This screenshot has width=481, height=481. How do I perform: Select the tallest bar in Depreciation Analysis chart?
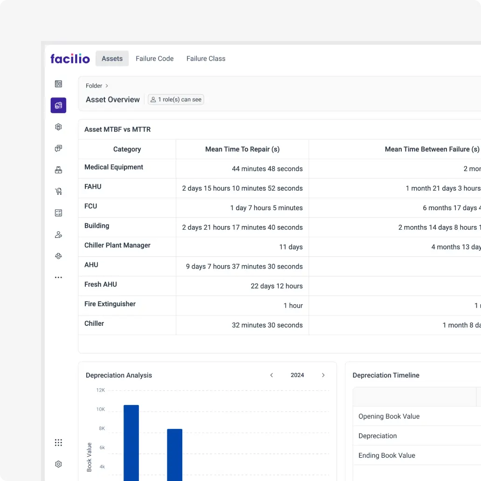click(x=131, y=443)
